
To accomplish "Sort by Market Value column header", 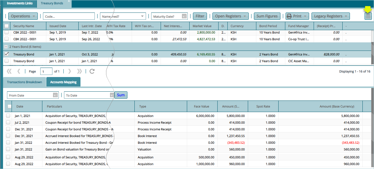I will (204, 26).
